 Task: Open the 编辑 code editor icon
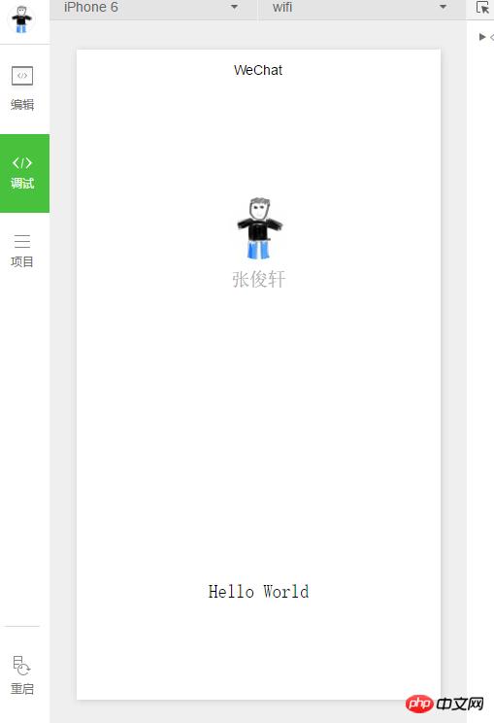click(x=22, y=76)
